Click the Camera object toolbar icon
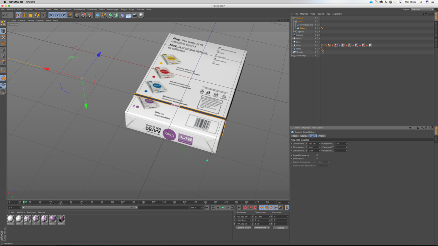Viewport: 438px width, 246px height. (x=135, y=15)
